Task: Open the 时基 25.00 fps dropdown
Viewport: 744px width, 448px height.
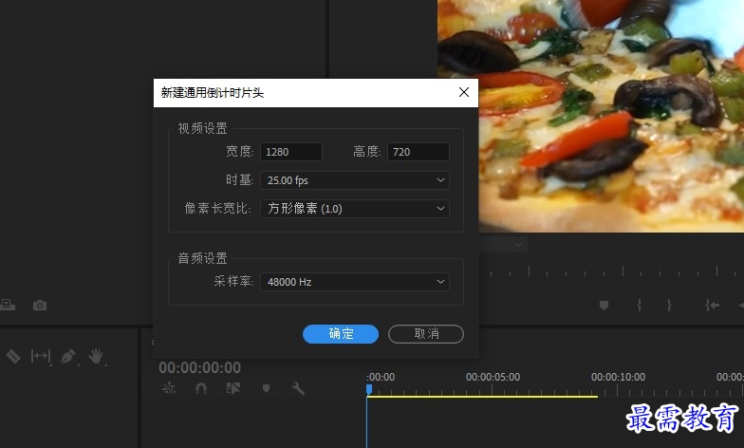Action: pos(355,180)
